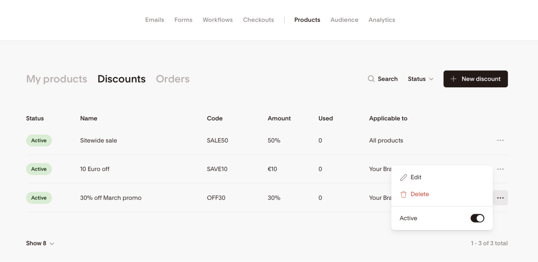538x262 pixels.
Task: Click the €10 amount cell
Action: (272, 169)
